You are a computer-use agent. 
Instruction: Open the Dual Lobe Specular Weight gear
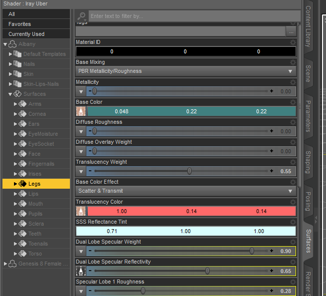point(293,242)
